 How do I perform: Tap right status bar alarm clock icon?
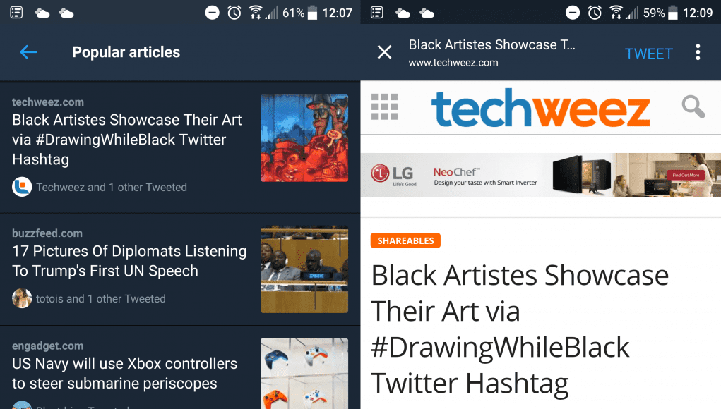pyautogui.click(x=595, y=13)
